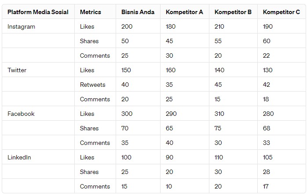The width and height of the screenshot is (307, 196).
Task: Select Kompetitor A's Facebook Likes value 290
Action: pyautogui.click(x=171, y=114)
